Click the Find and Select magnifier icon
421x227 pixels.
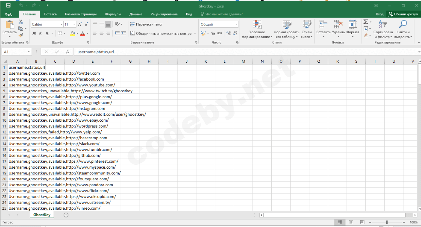point(403,24)
